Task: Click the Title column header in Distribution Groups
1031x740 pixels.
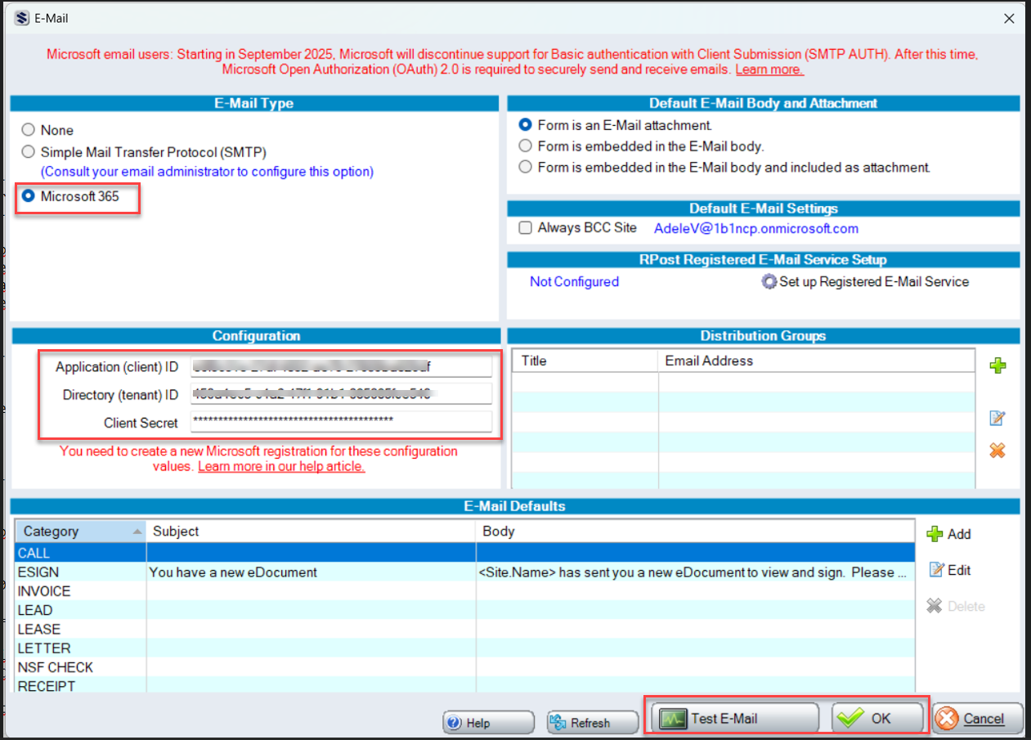Action: pos(585,361)
